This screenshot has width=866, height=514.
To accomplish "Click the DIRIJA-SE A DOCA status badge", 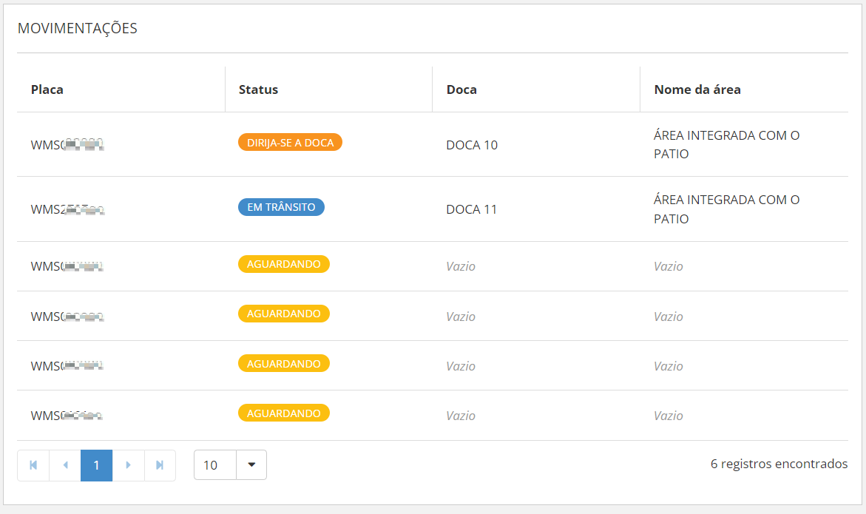I will pyautogui.click(x=290, y=143).
